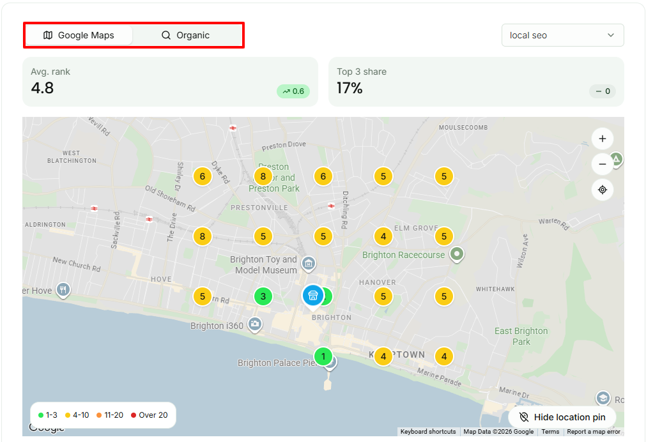Screen dimensions: 646x442
Task: Click the restaurant fork marker near Hove
Action: coord(63,291)
